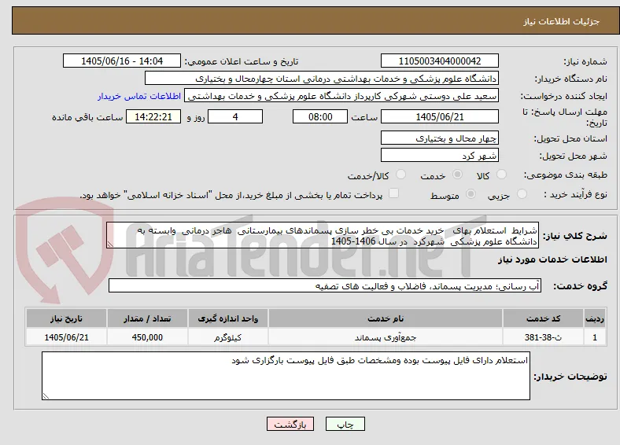The height and width of the screenshot is (445, 620).
Task: Choose the جزیی purchase type radio
Action: pyautogui.click(x=522, y=193)
